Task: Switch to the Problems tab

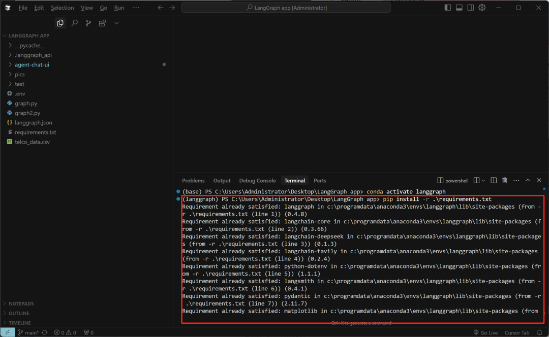Action: (193, 180)
